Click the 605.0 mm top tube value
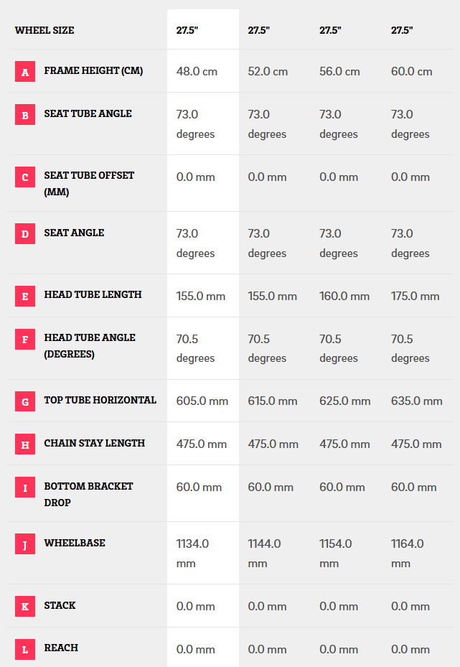This screenshot has height=667, width=460. pos(202,401)
